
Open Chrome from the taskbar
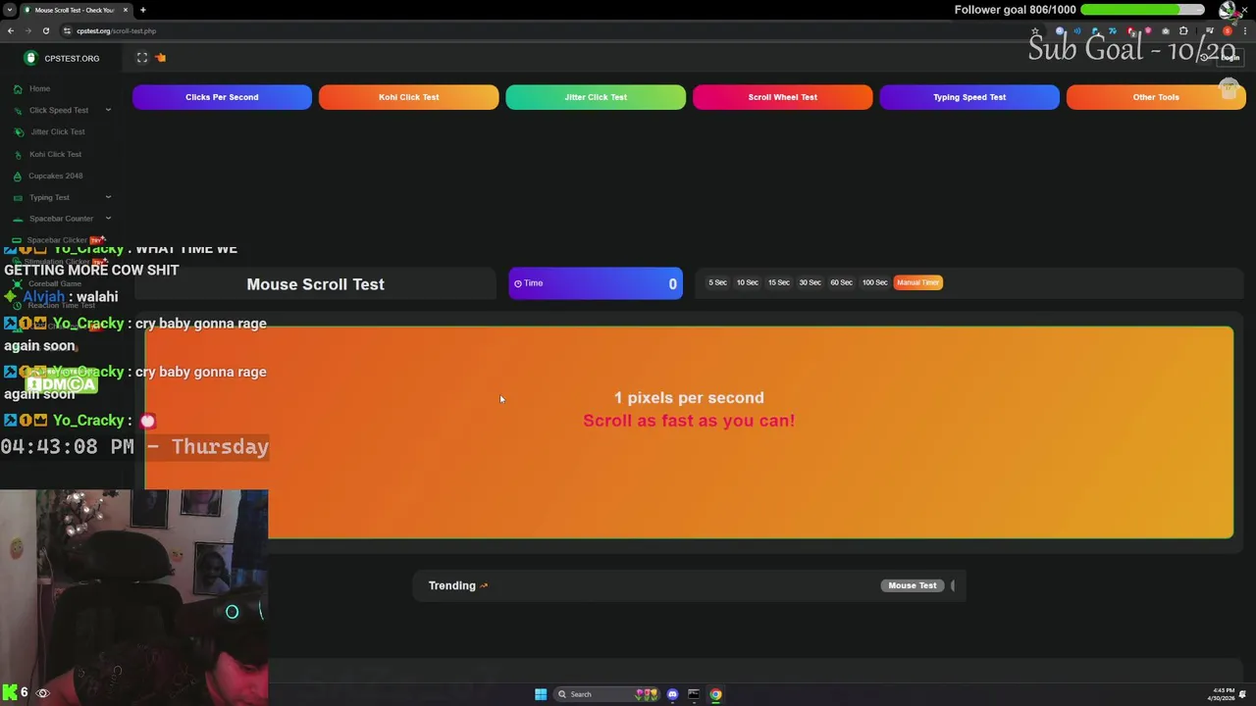click(x=715, y=694)
